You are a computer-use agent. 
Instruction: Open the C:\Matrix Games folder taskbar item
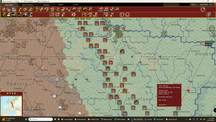point(94,119)
